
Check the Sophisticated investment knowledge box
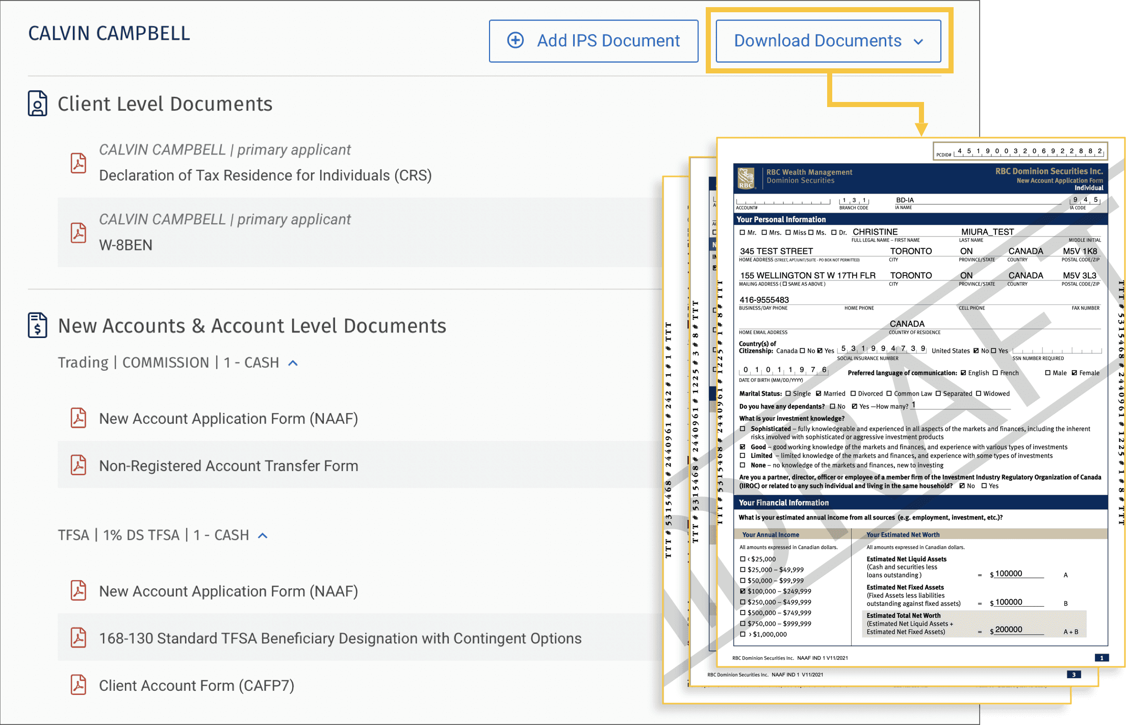tap(742, 429)
